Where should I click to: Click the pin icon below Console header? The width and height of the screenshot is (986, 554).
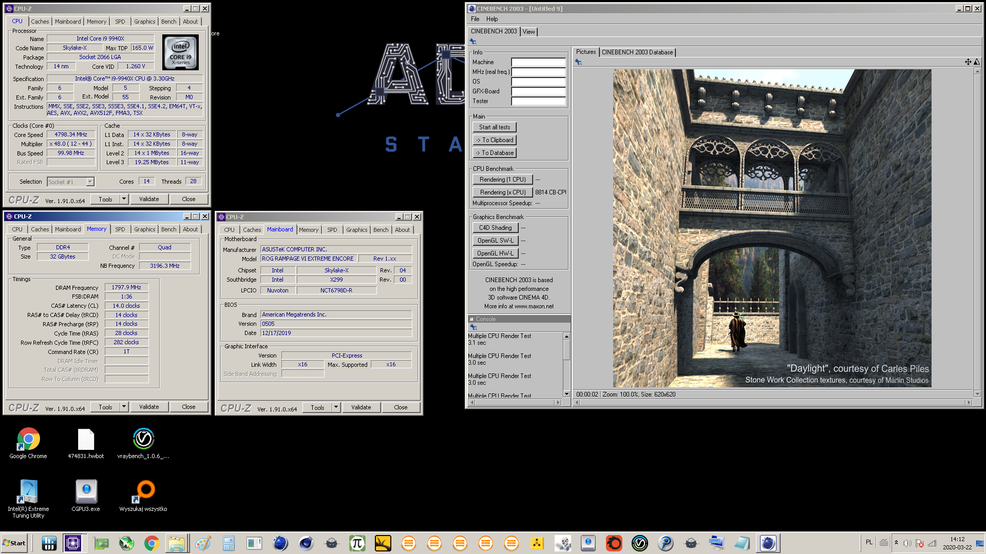tap(473, 327)
